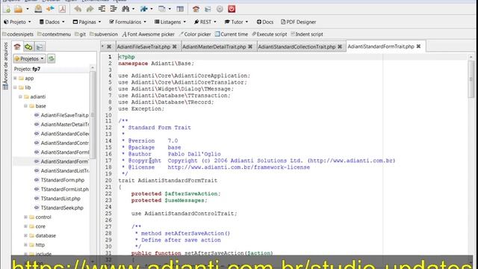The height and width of the screenshot is (269, 478).
Task: Open the dropdown arrow beside the open-folder icon
Action: click(28, 9)
